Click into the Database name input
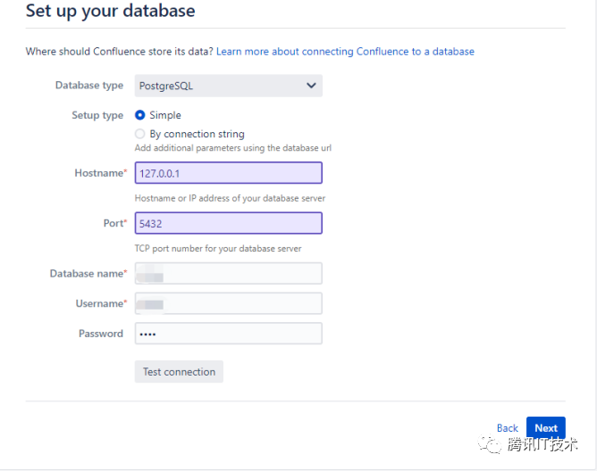This screenshot has height=471, width=597. tap(228, 273)
